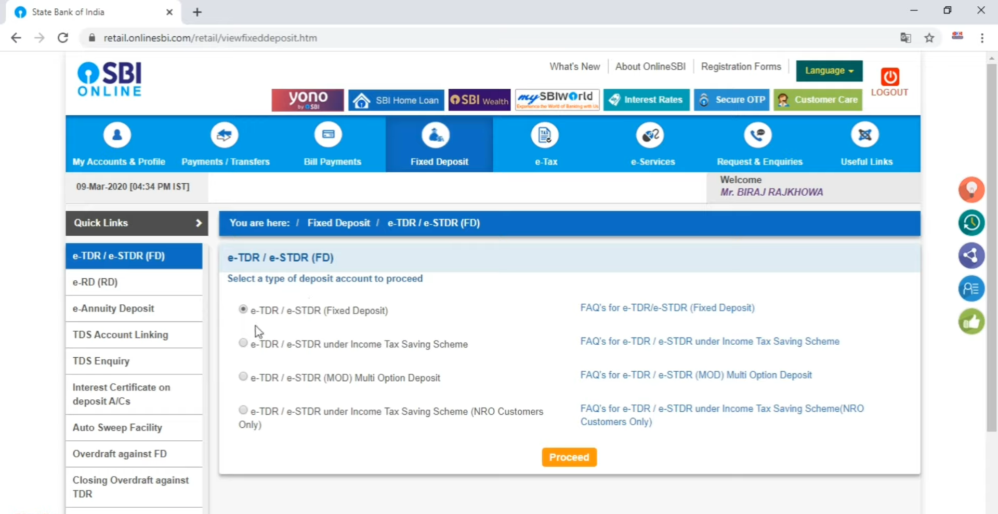Image resolution: width=998 pixels, height=514 pixels.
Task: Open FAQ's for MOD Multi Option Deposit
Action: (696, 375)
